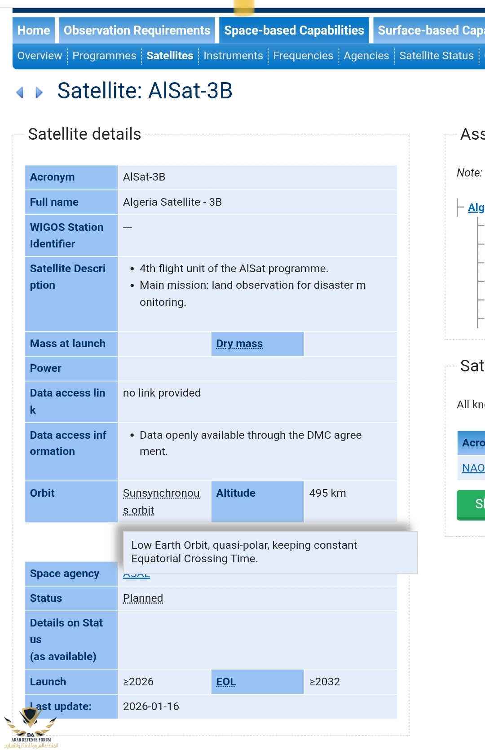The height and width of the screenshot is (750, 485).
Task: Expand the Algeria node in the program tree
Action: coord(476,207)
